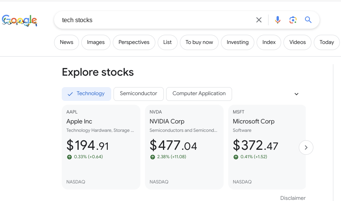Click the checkmark on Technology chip
The width and height of the screenshot is (341, 201).
70,94
